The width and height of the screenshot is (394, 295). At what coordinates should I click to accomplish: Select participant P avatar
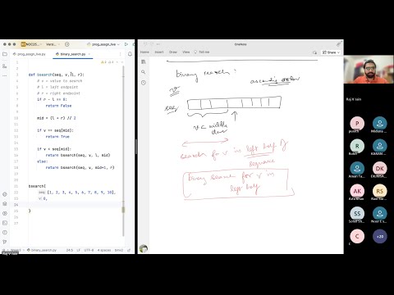point(357,124)
